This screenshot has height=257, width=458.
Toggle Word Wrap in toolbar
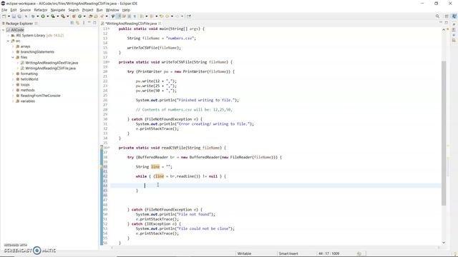(x=124, y=16)
